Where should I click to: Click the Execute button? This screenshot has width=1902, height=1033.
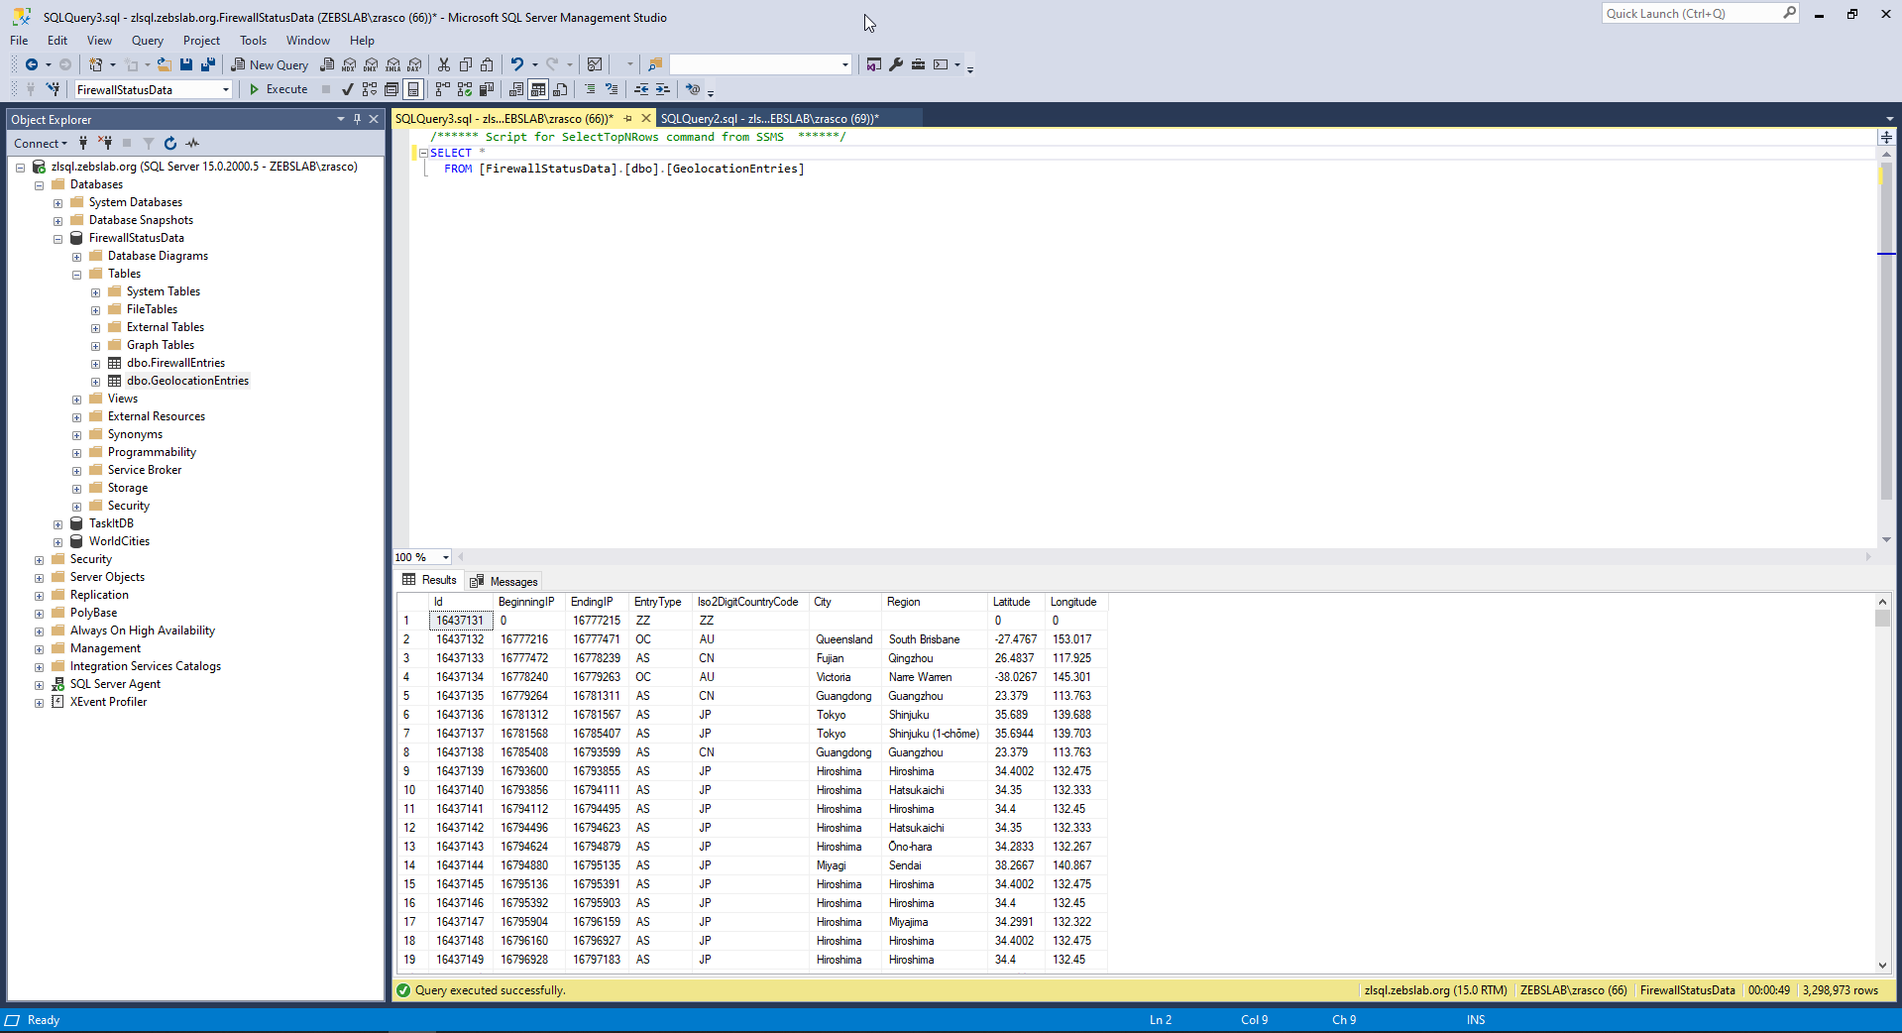[279, 89]
